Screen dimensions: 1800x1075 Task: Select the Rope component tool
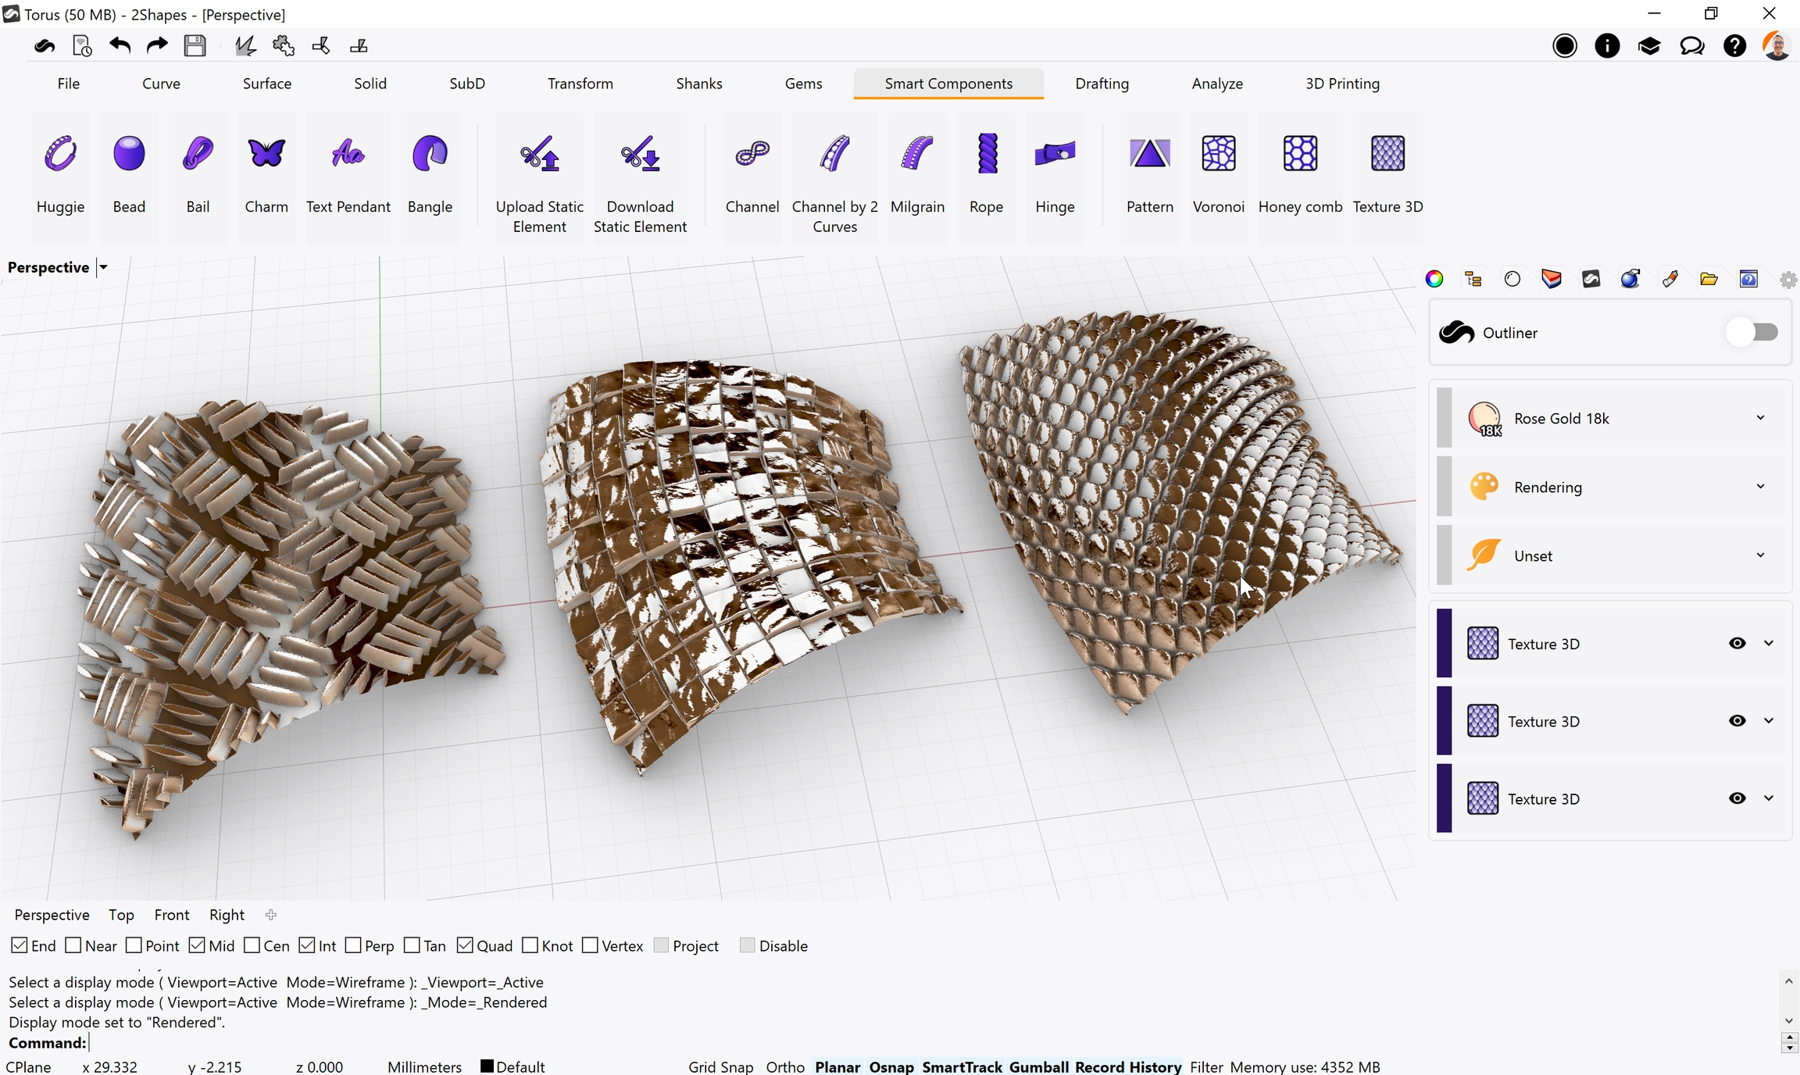986,154
